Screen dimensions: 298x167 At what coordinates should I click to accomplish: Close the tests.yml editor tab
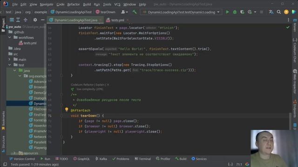point(128,20)
